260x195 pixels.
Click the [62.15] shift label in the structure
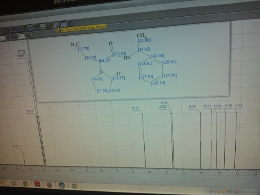[104, 61]
